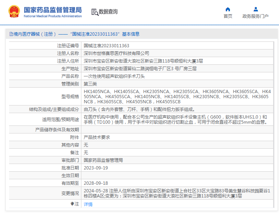Click the home house icon

pos(228,9)
